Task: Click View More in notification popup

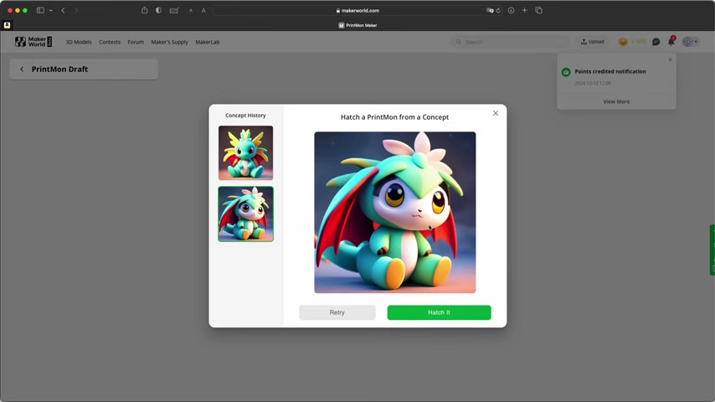Action: [x=616, y=101]
